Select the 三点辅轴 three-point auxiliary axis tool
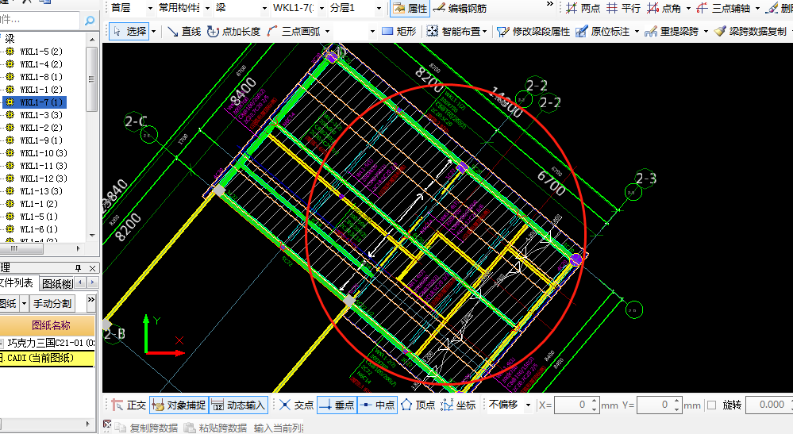The height and width of the screenshot is (434, 793). coord(723,8)
